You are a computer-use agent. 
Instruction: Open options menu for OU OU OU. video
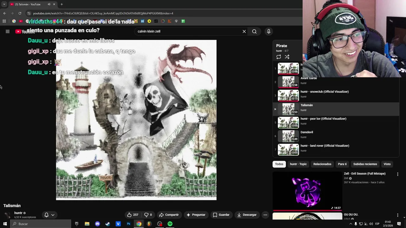click(x=397, y=215)
